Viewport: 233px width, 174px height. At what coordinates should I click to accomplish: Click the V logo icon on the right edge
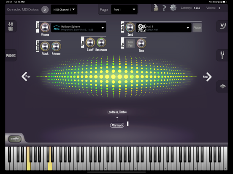(223, 26)
